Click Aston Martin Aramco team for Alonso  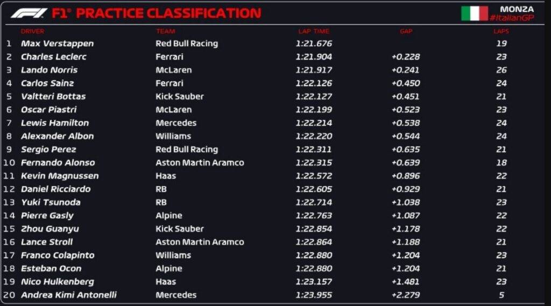(x=200, y=162)
